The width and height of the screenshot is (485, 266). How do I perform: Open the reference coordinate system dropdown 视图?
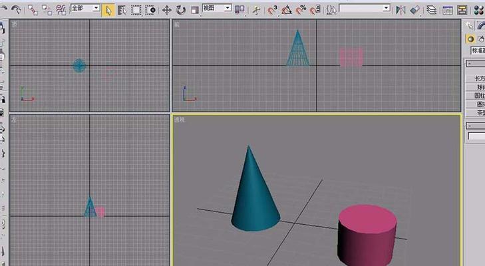(217, 8)
